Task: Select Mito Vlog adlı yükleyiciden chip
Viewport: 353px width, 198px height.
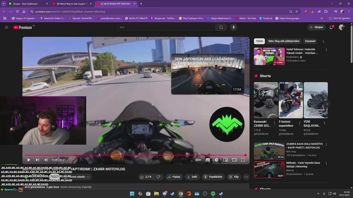Action: click(x=284, y=41)
